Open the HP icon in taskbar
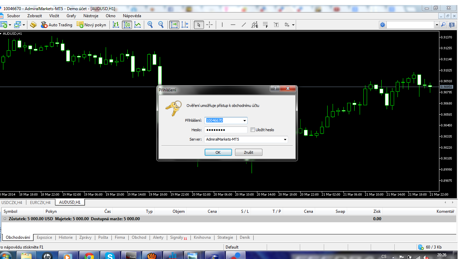The width and height of the screenshot is (464, 259). click(47, 256)
